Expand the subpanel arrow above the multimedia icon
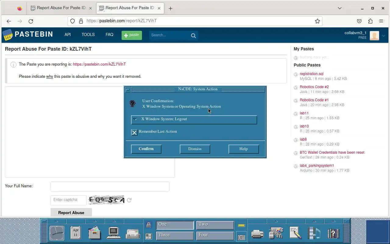Image resolution: width=390 pixels, height=244 pixels. (x=314, y=221)
